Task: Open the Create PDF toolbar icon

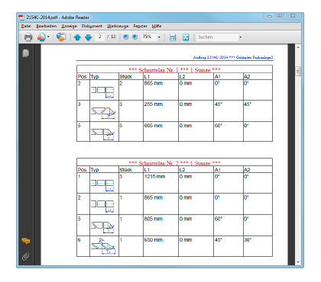Action: click(41, 37)
